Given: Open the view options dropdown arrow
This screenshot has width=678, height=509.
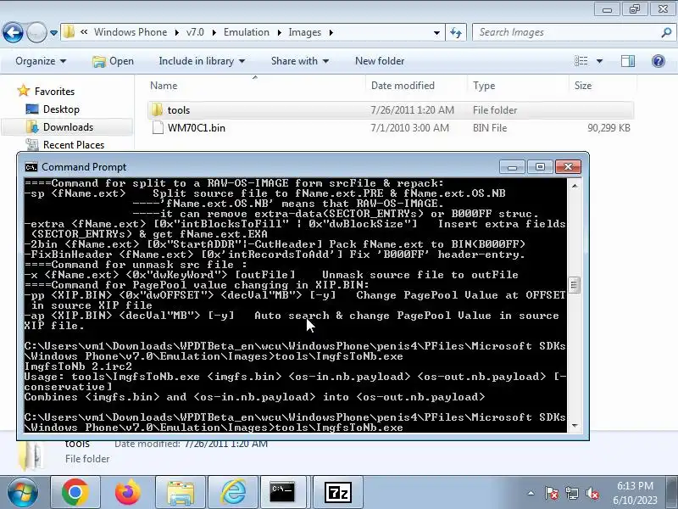Looking at the screenshot, I should click(599, 61).
